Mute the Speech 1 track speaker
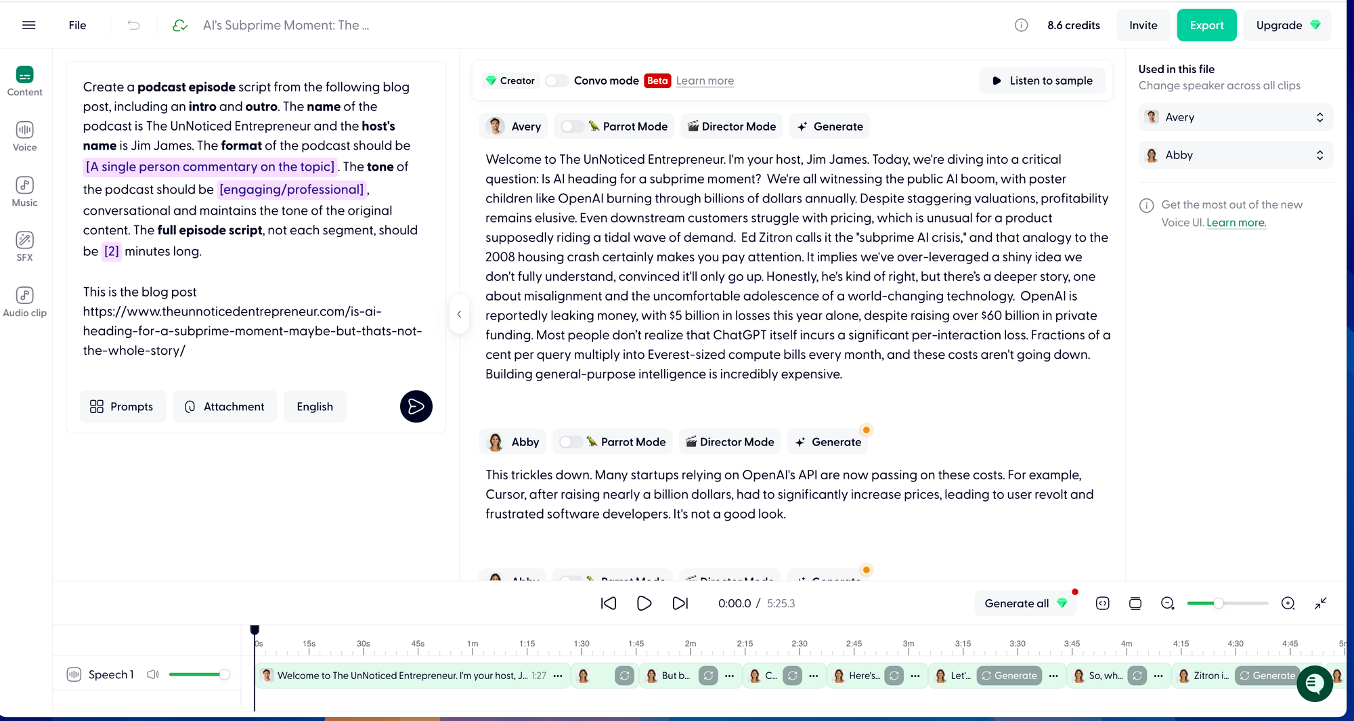Viewport: 1354px width, 721px height. click(153, 674)
